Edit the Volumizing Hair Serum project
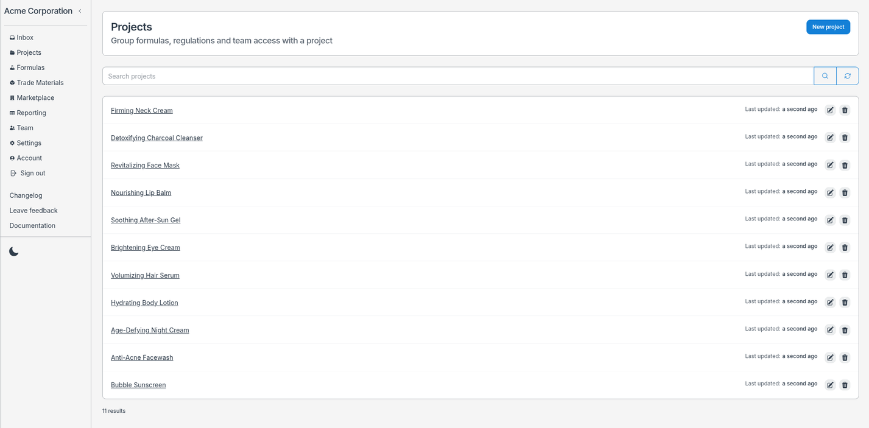This screenshot has height=428, width=869. pyautogui.click(x=830, y=275)
